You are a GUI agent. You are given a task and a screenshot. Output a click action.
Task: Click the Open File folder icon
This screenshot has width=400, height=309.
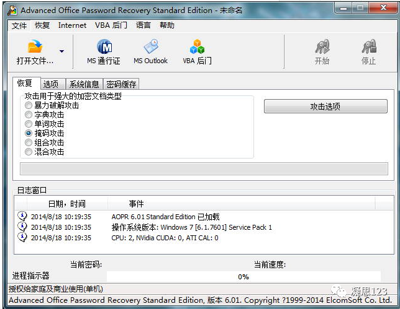(x=35, y=46)
